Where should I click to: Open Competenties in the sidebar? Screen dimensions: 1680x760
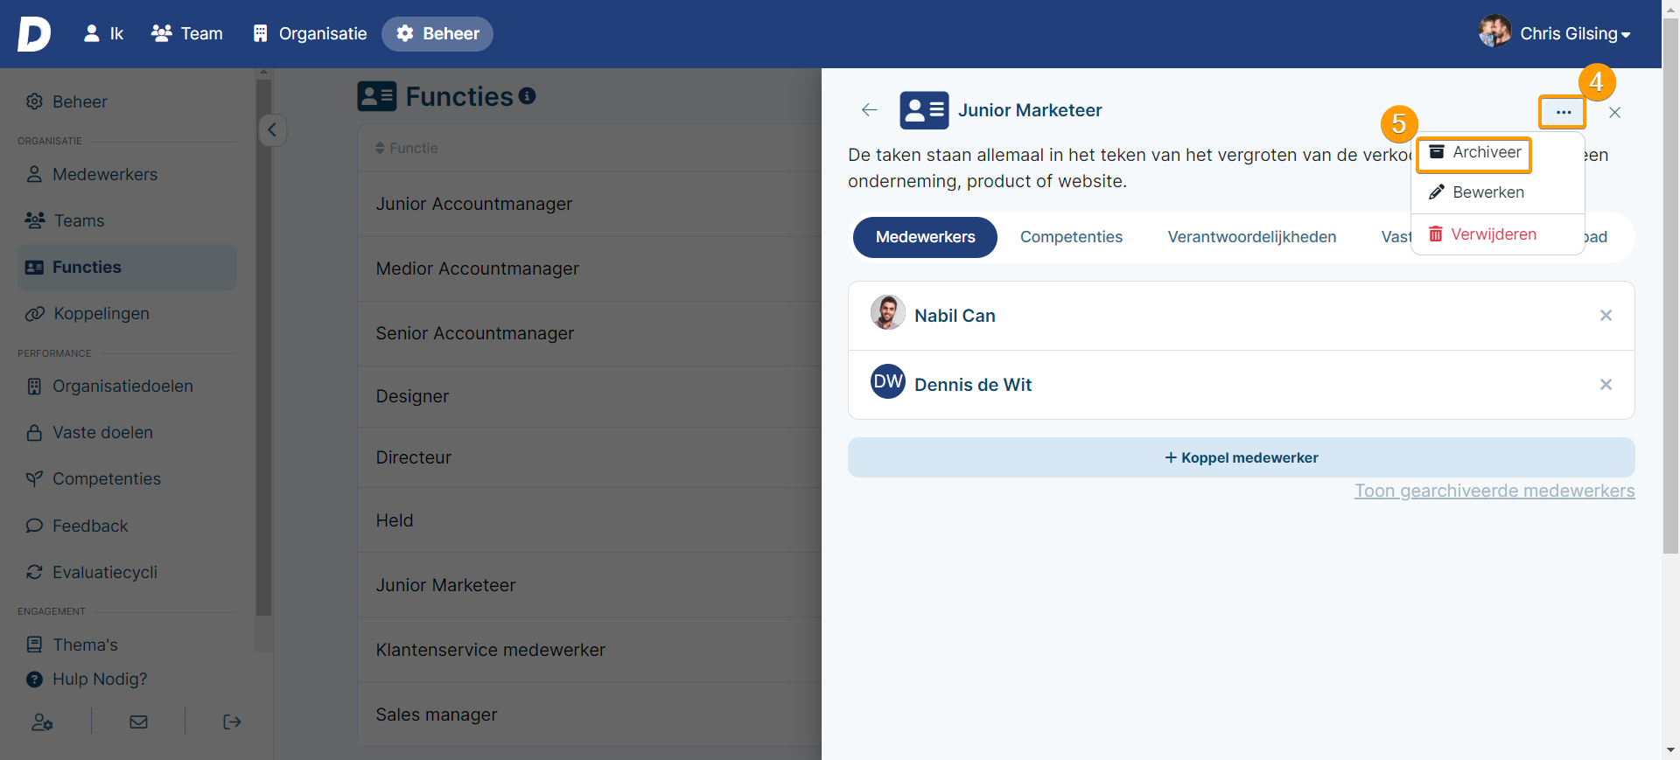click(x=94, y=478)
